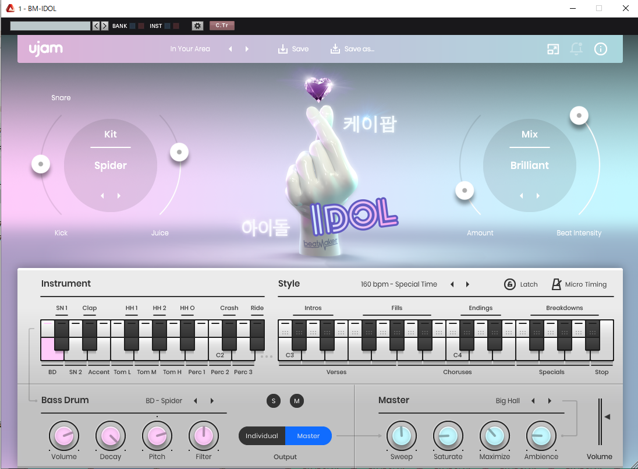Click the Verses category label

coord(336,372)
